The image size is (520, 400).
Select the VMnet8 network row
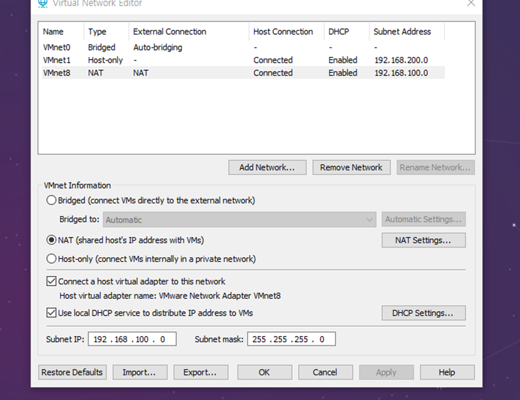pos(243,72)
